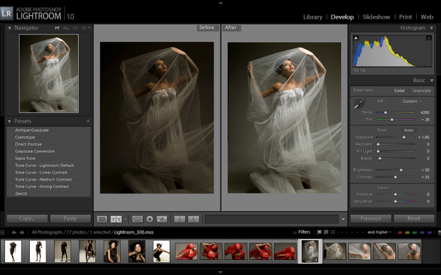Select the Crop overlay tool
441x275 pixels.
(x=137, y=219)
